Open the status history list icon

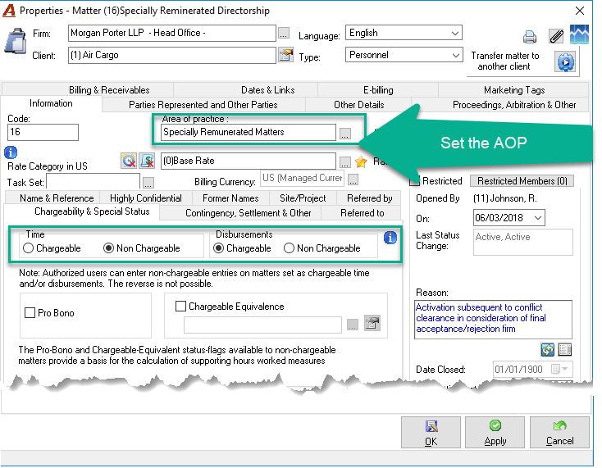(x=565, y=349)
